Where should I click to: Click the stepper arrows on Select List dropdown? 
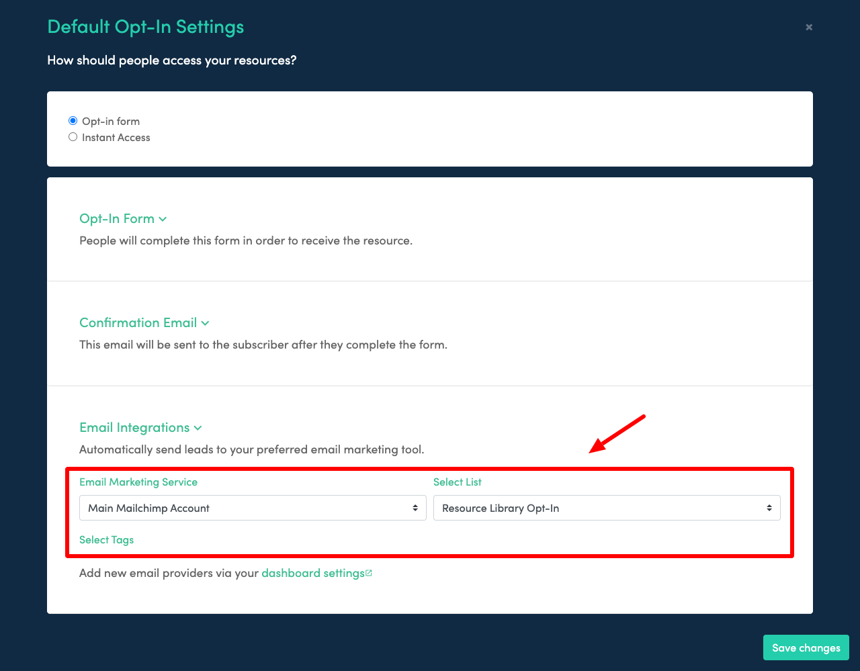pos(769,508)
